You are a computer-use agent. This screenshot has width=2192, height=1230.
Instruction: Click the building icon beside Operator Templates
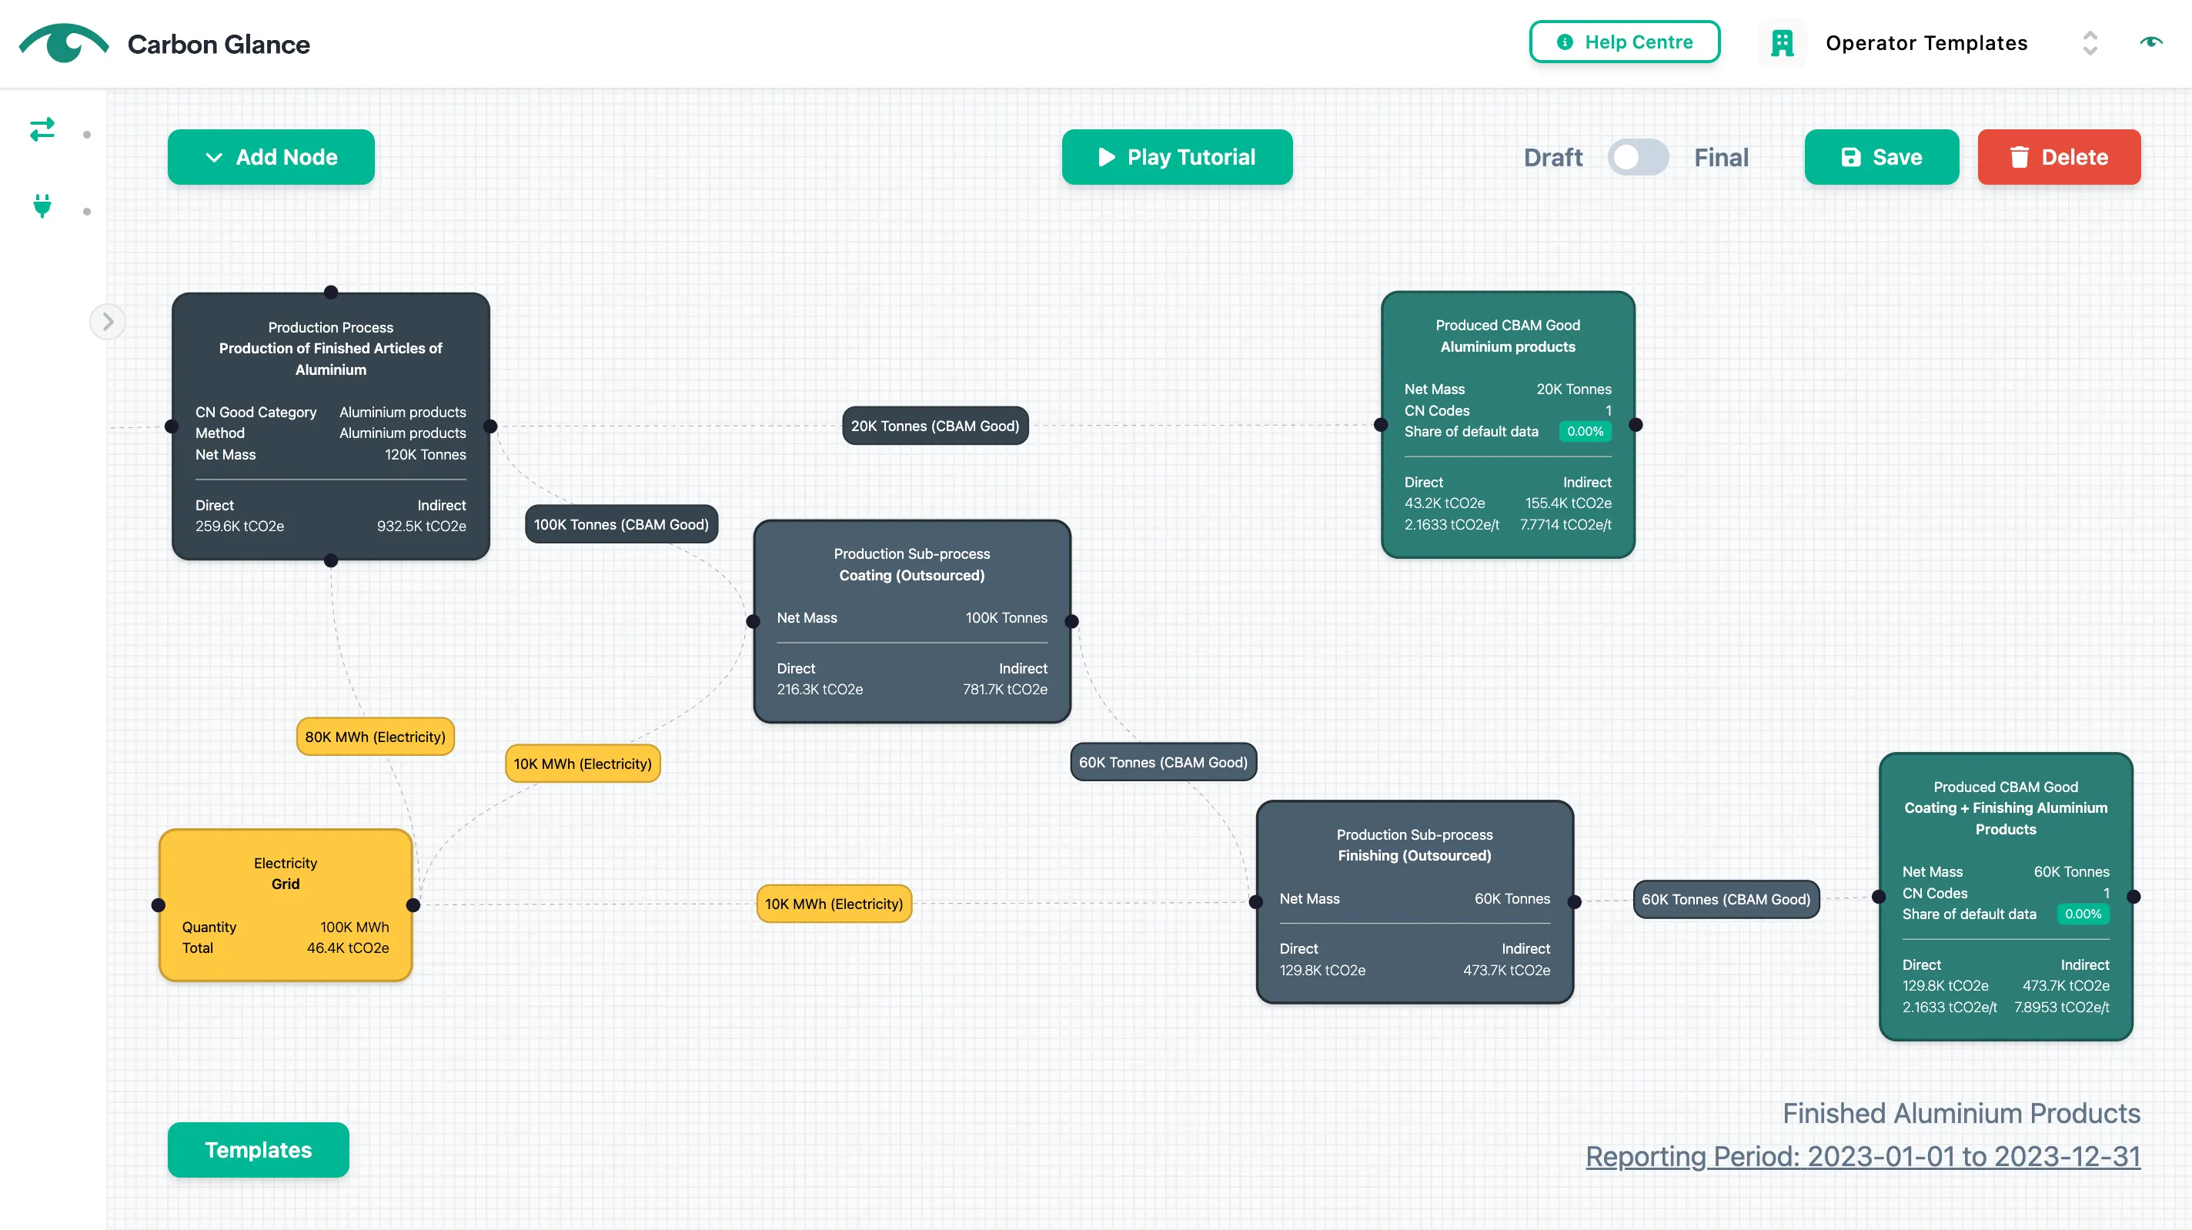1782,42
